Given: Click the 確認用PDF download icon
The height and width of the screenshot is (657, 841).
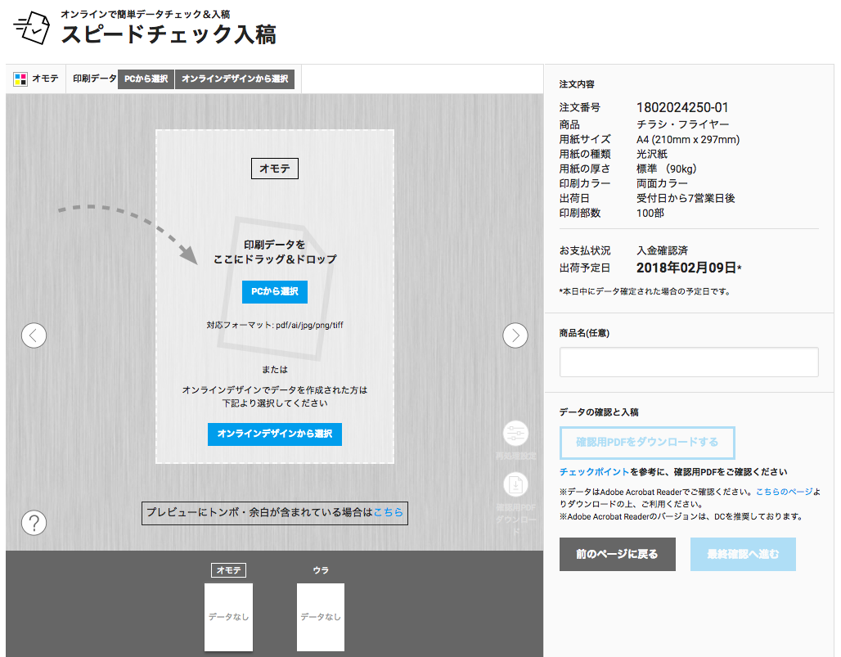Looking at the screenshot, I should click(x=515, y=485).
